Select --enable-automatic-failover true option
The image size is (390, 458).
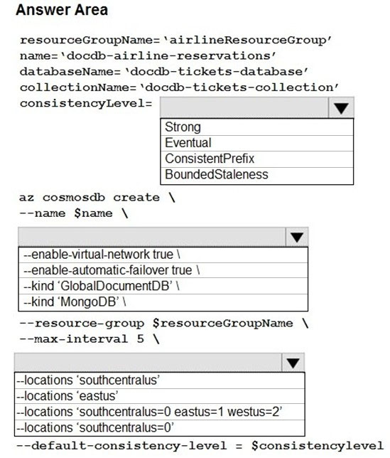coord(163,270)
